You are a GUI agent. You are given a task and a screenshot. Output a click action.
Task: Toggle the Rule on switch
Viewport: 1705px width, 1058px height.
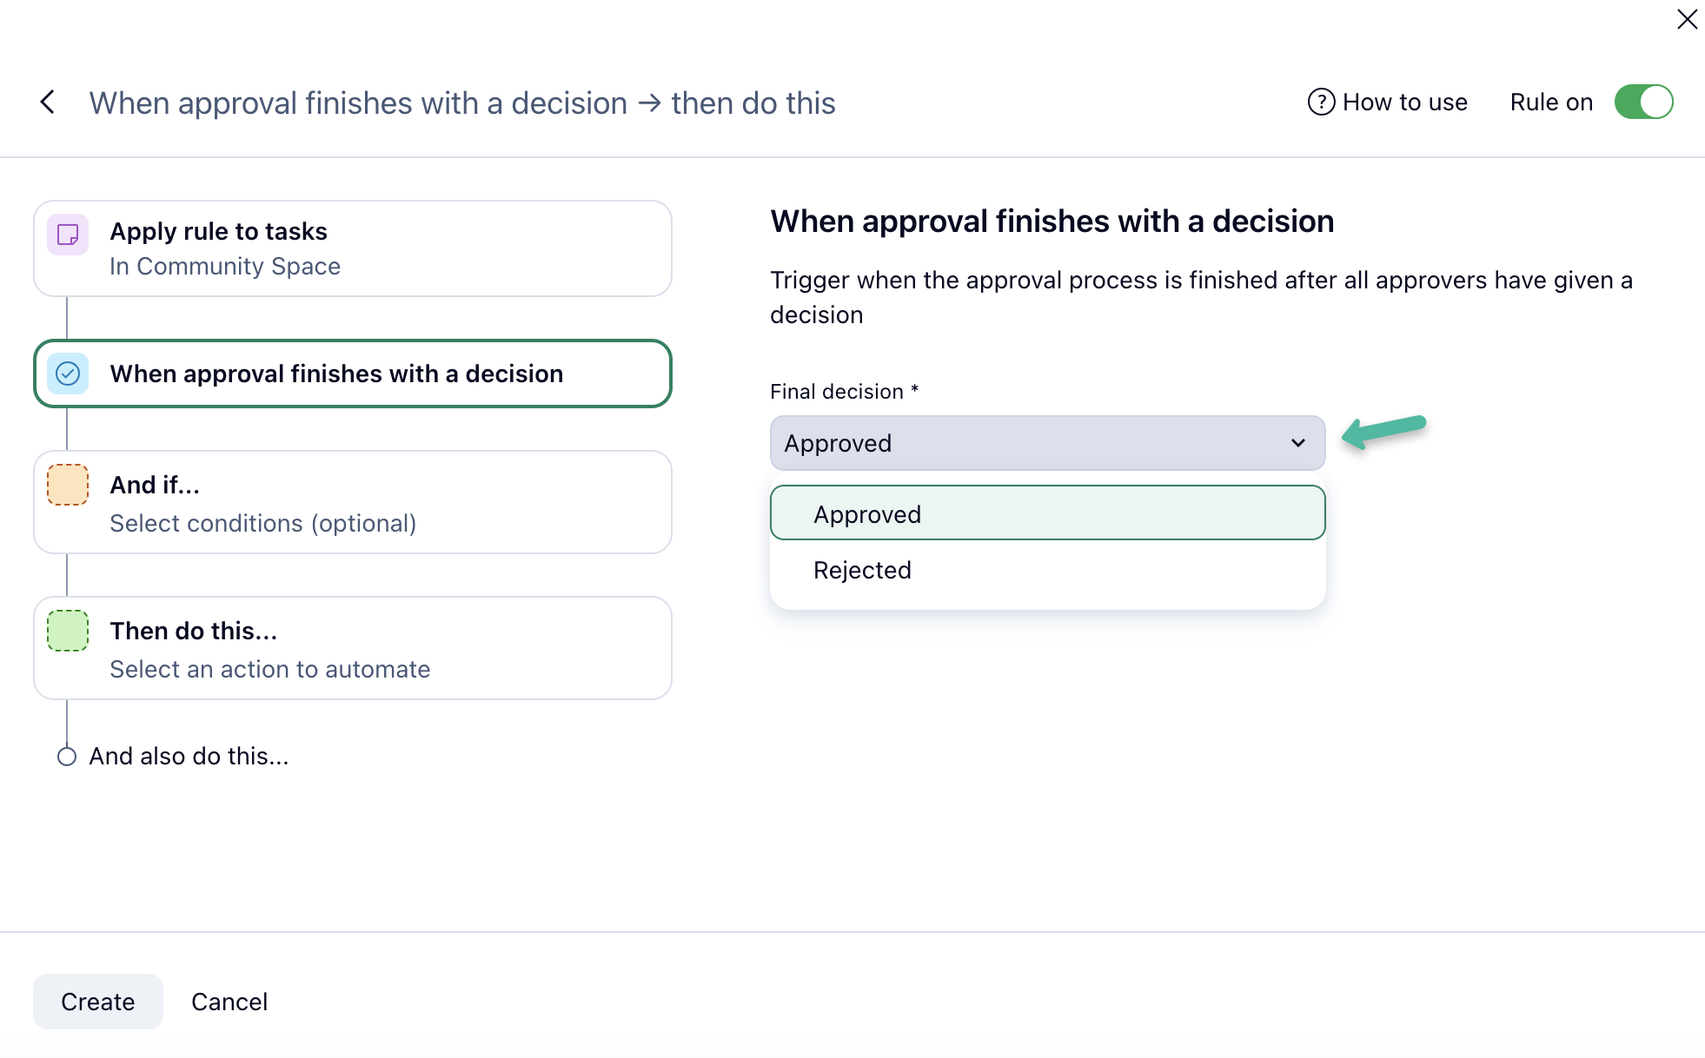(1643, 102)
